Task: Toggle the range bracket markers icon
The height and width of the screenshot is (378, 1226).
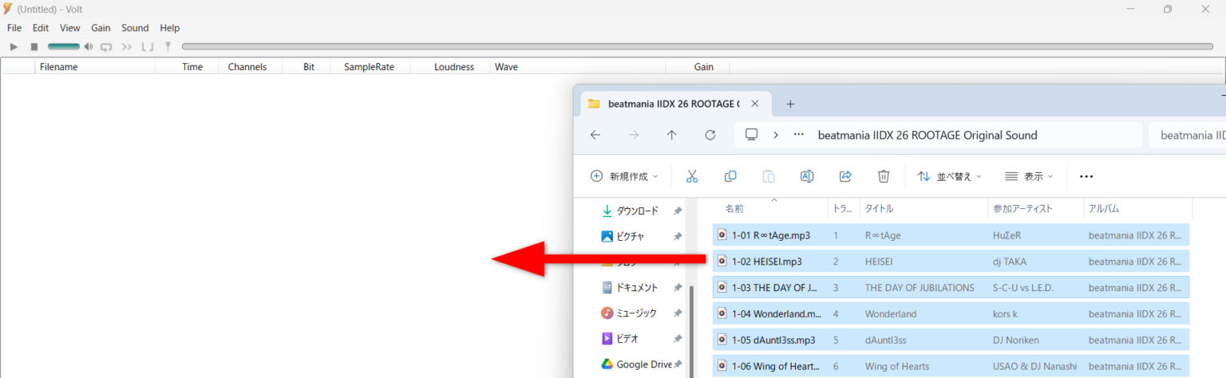Action: point(147,47)
